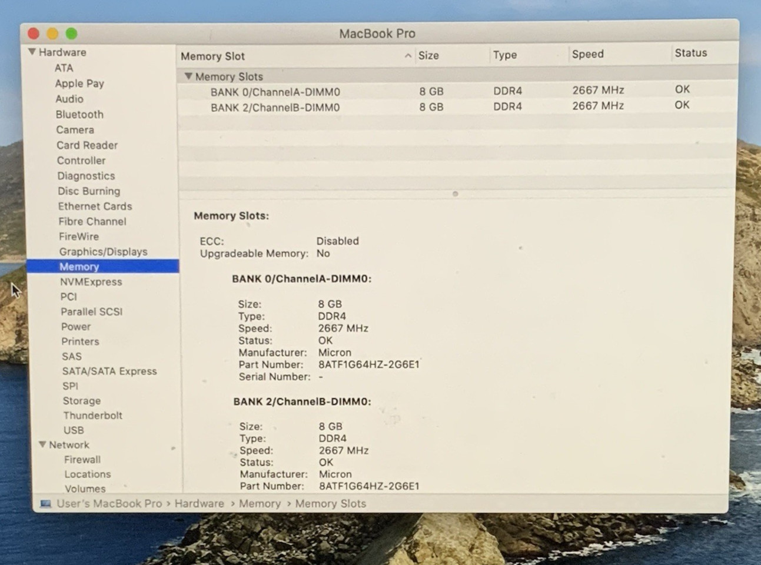The width and height of the screenshot is (761, 565).
Task: Click the pane splitter dot handle
Action: [x=455, y=194]
